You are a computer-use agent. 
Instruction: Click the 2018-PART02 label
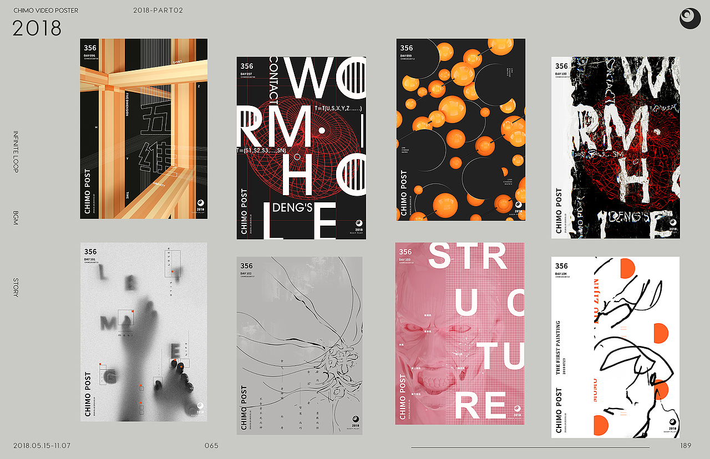pyautogui.click(x=158, y=11)
